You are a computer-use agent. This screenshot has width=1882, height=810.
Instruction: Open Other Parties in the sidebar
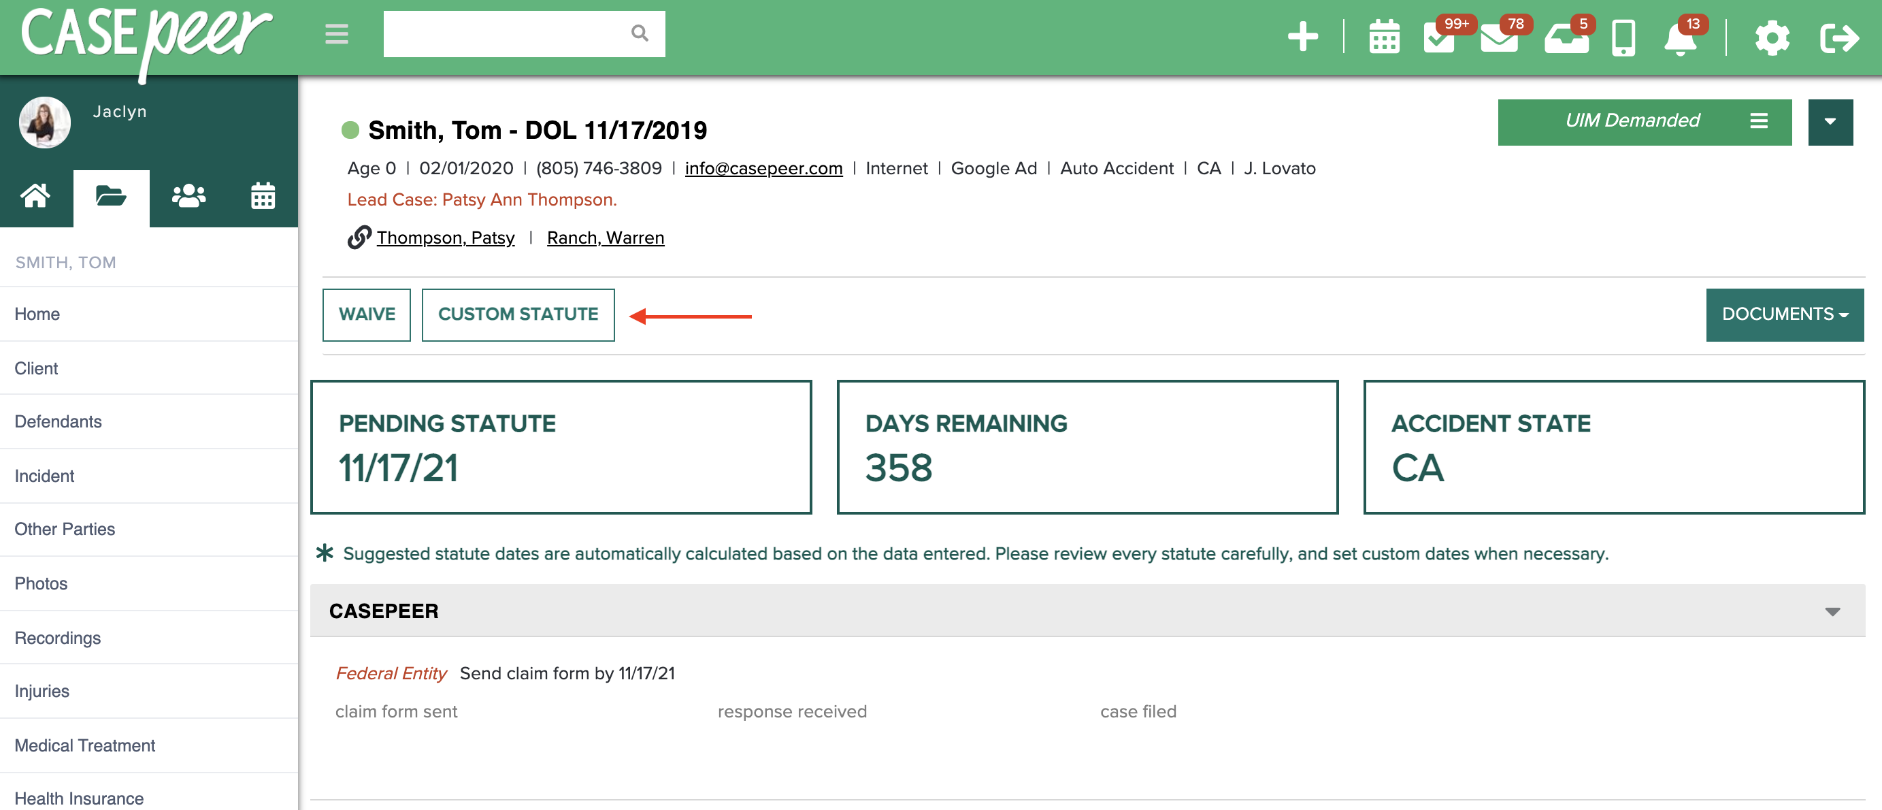point(149,530)
